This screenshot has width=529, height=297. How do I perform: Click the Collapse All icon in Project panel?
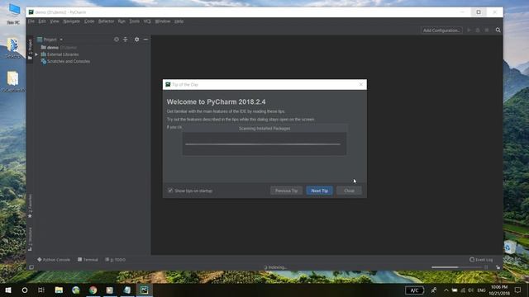125,40
